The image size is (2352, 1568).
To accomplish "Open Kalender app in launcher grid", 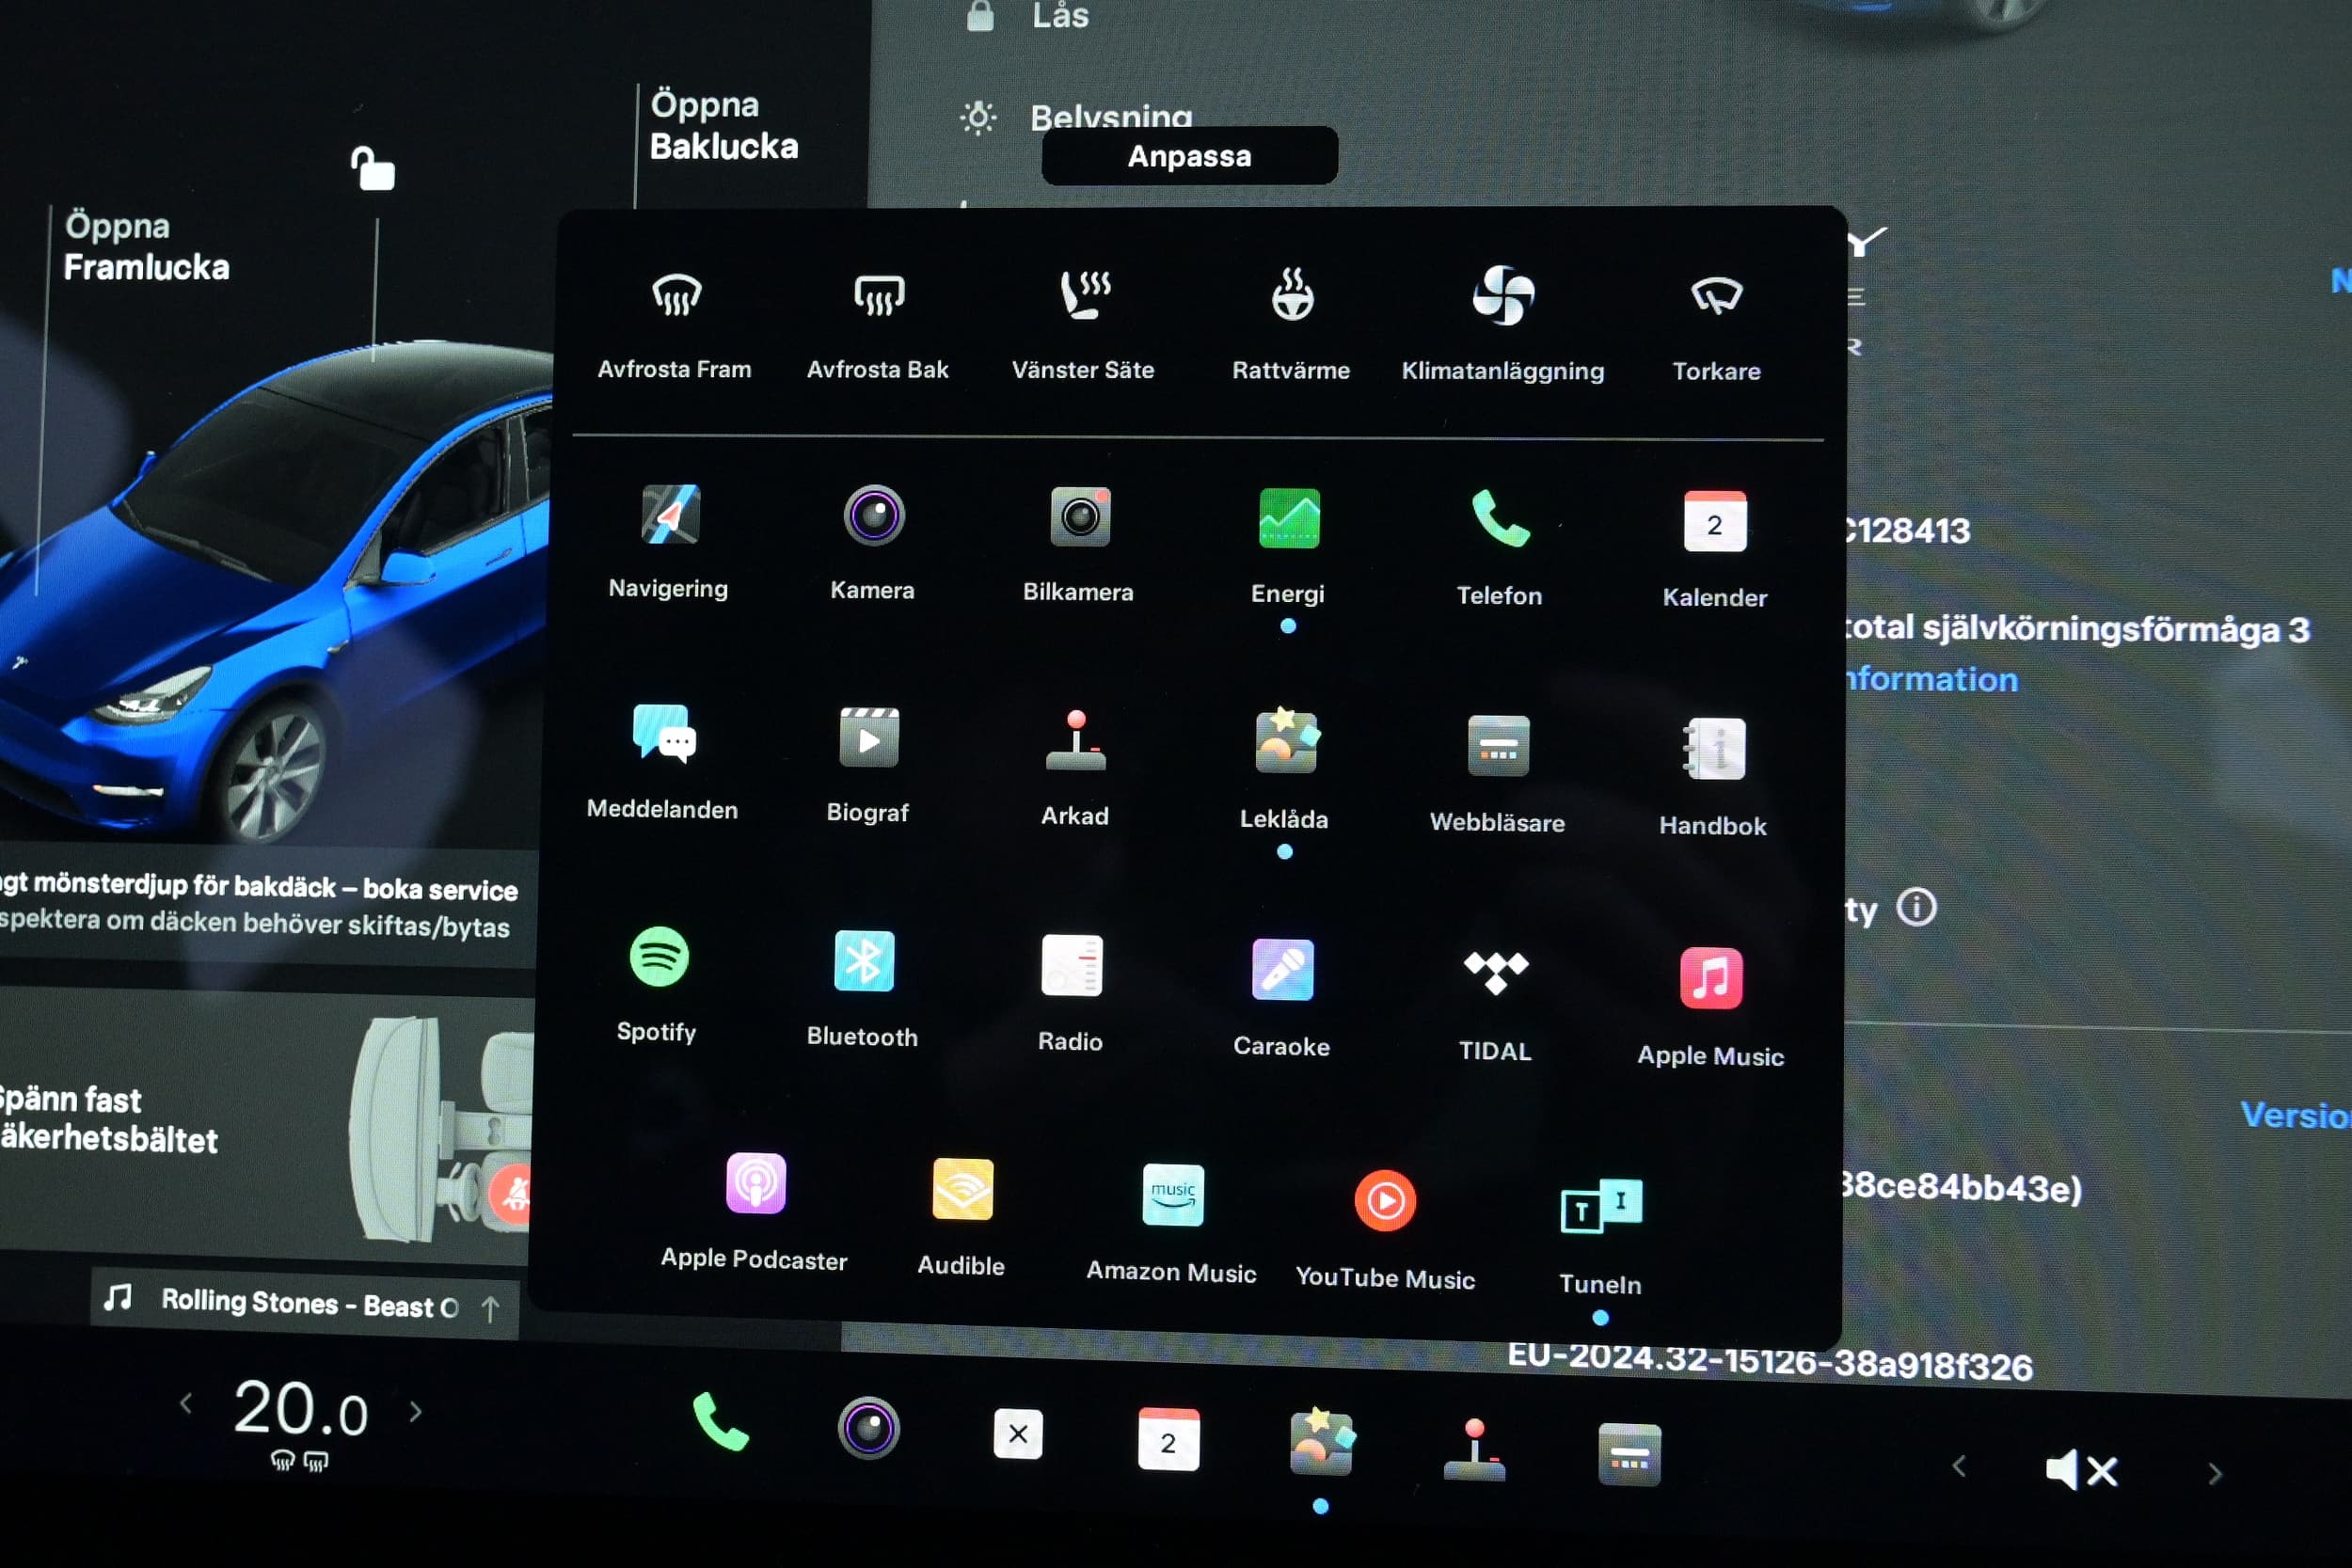I will click(1715, 549).
